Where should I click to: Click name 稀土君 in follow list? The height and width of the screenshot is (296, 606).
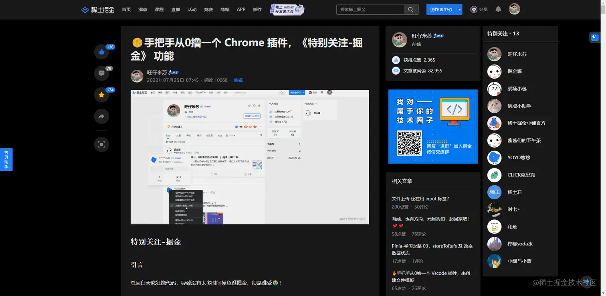[x=515, y=192]
